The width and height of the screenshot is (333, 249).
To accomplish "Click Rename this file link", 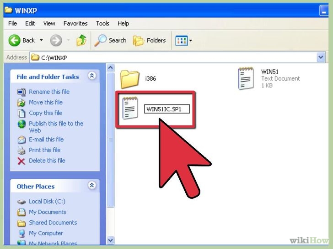I will click(x=49, y=92).
